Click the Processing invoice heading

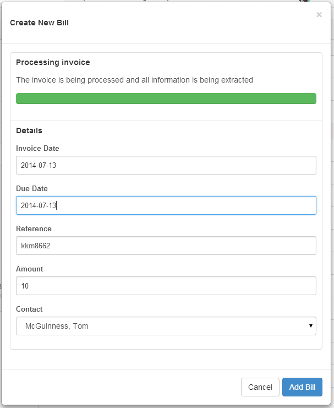point(53,62)
